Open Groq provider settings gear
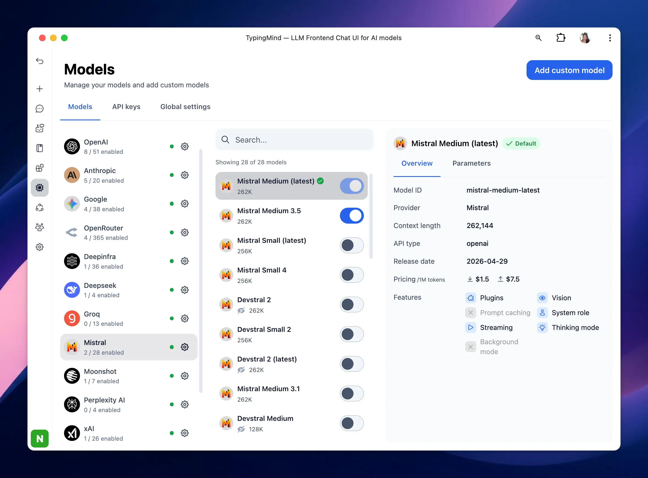The width and height of the screenshot is (648, 478). pos(185,319)
